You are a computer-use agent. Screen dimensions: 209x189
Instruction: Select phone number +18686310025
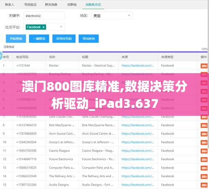pos(26,168)
